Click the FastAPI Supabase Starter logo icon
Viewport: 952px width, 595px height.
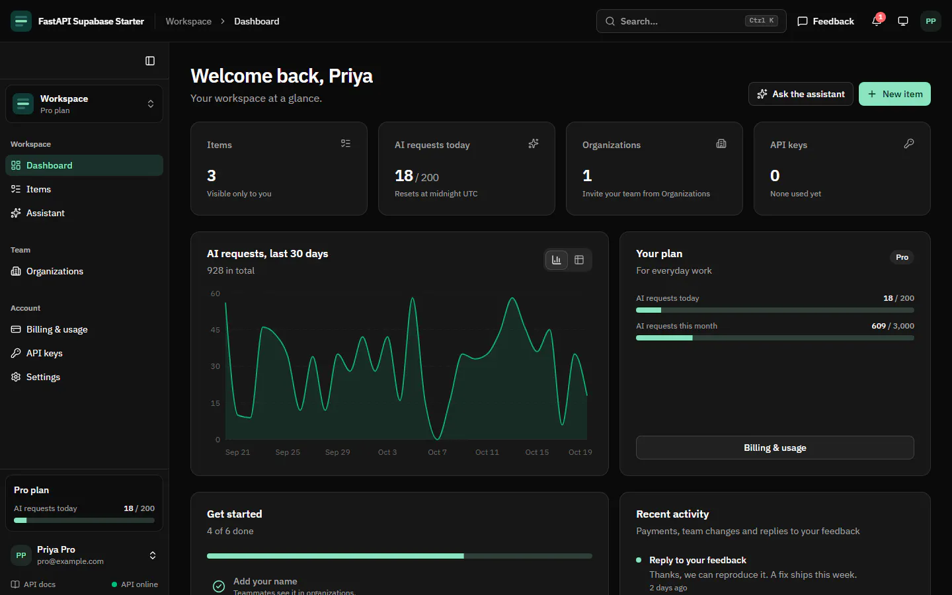21,21
